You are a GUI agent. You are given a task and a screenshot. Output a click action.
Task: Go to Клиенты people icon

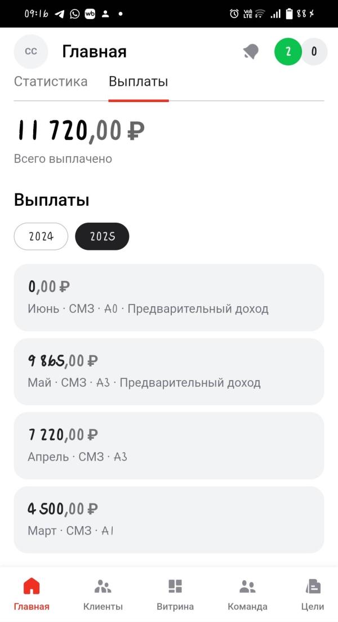(103, 586)
